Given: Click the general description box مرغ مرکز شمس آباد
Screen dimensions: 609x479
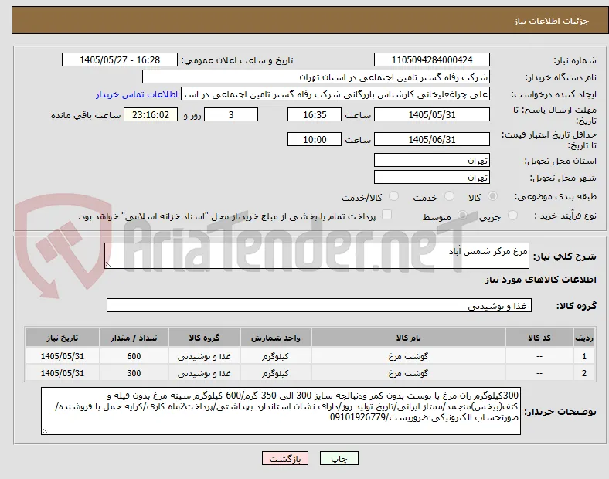Looking at the screenshot, I should click(x=317, y=256).
